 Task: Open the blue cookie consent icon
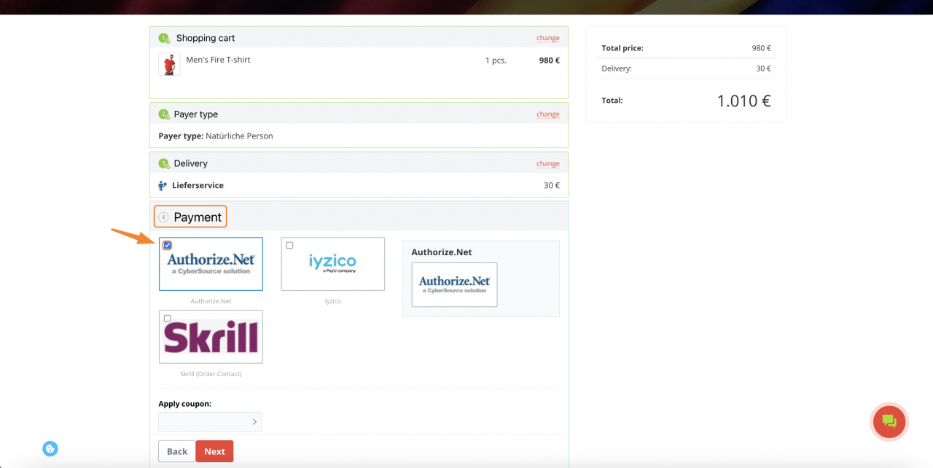coord(50,448)
